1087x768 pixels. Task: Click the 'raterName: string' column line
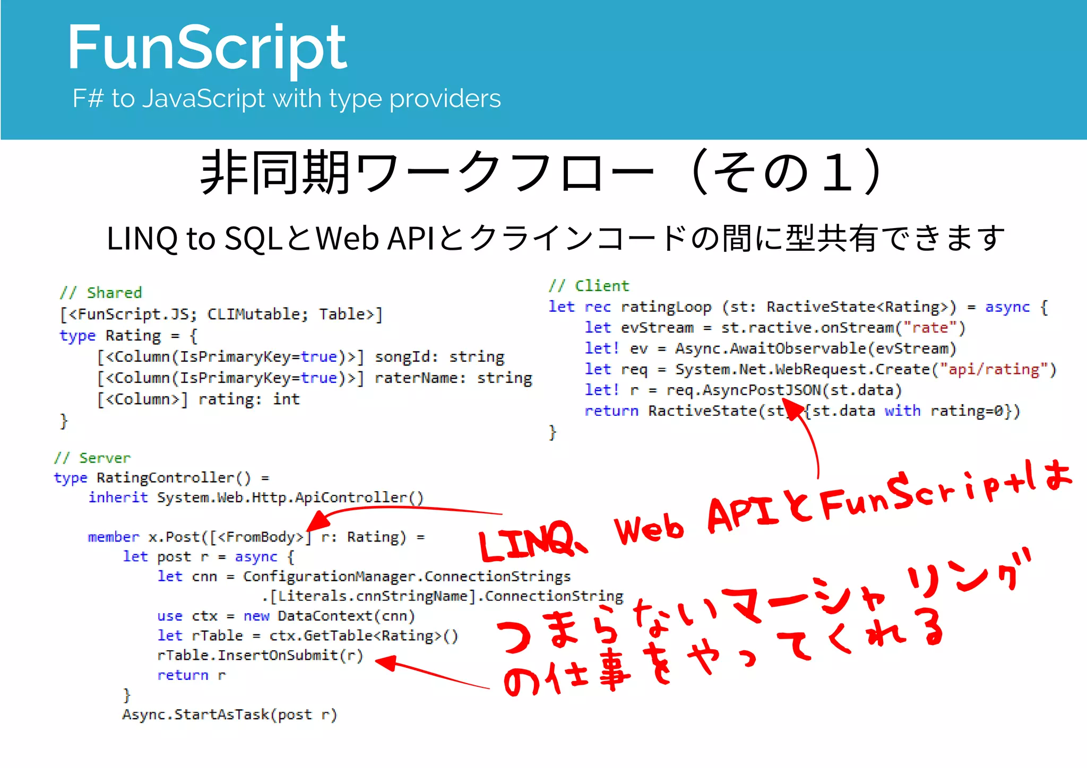point(315,378)
